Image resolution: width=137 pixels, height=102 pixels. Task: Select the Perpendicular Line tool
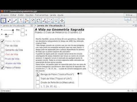point(21,21)
